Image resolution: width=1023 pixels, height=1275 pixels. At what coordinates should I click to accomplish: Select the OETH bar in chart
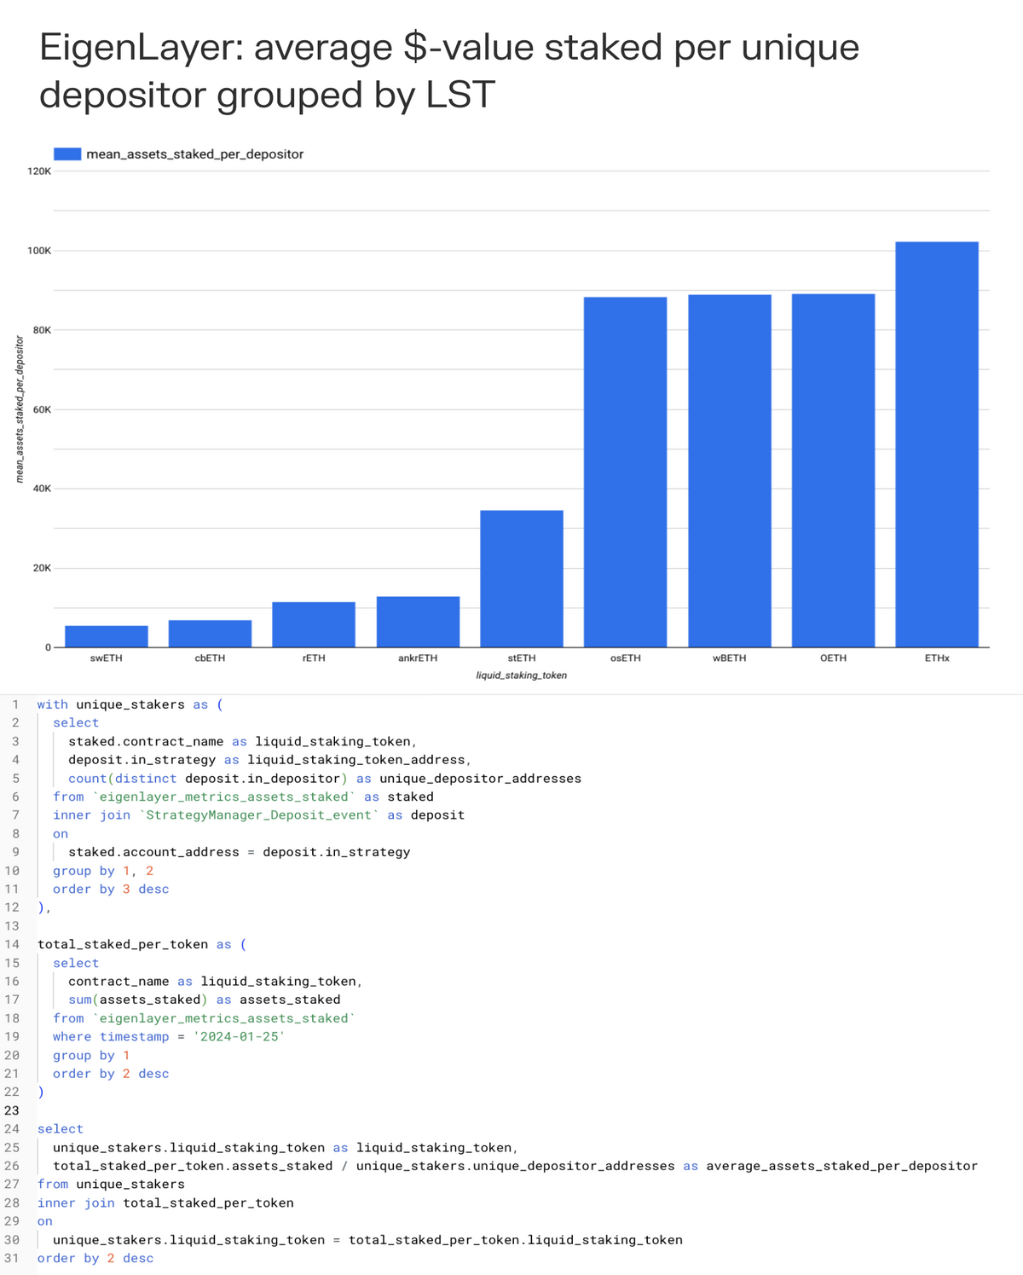(833, 470)
